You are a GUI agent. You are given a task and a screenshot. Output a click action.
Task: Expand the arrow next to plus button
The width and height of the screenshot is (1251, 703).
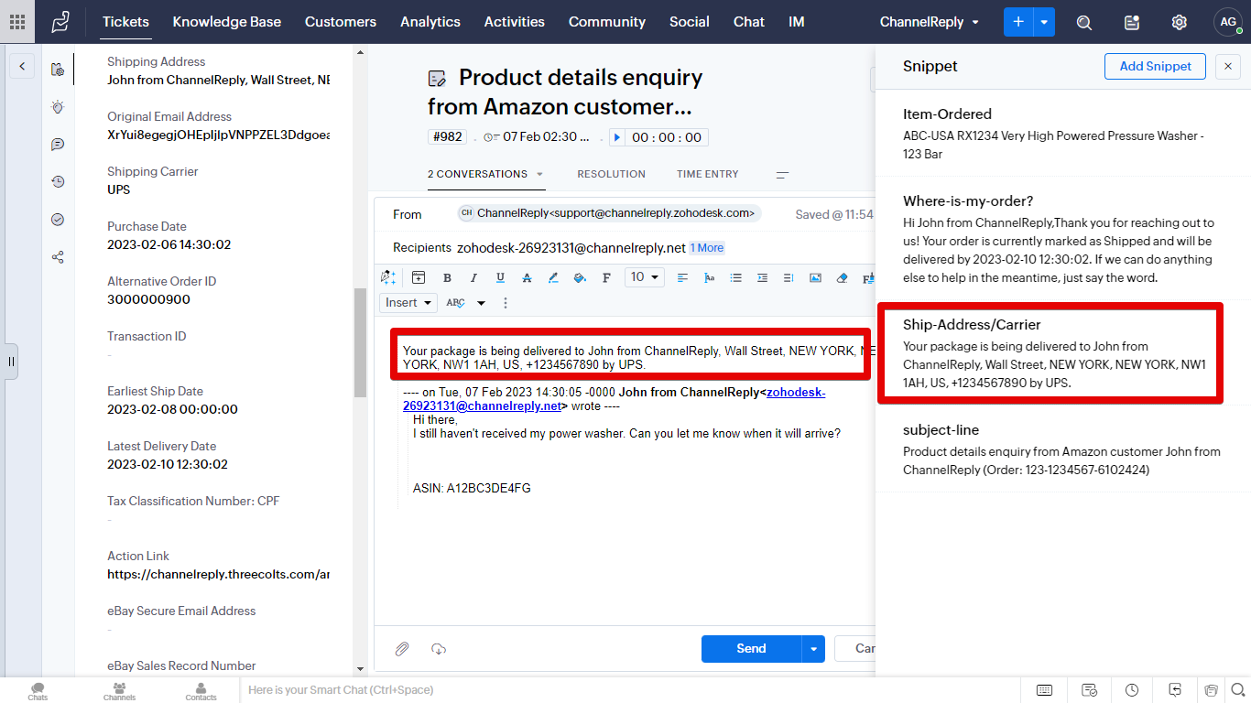[1044, 22]
